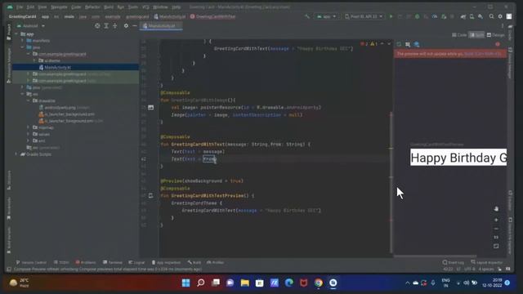This screenshot has height=294, width=523.
Task: Zoom in the preview with plus icon
Action: coord(496,220)
